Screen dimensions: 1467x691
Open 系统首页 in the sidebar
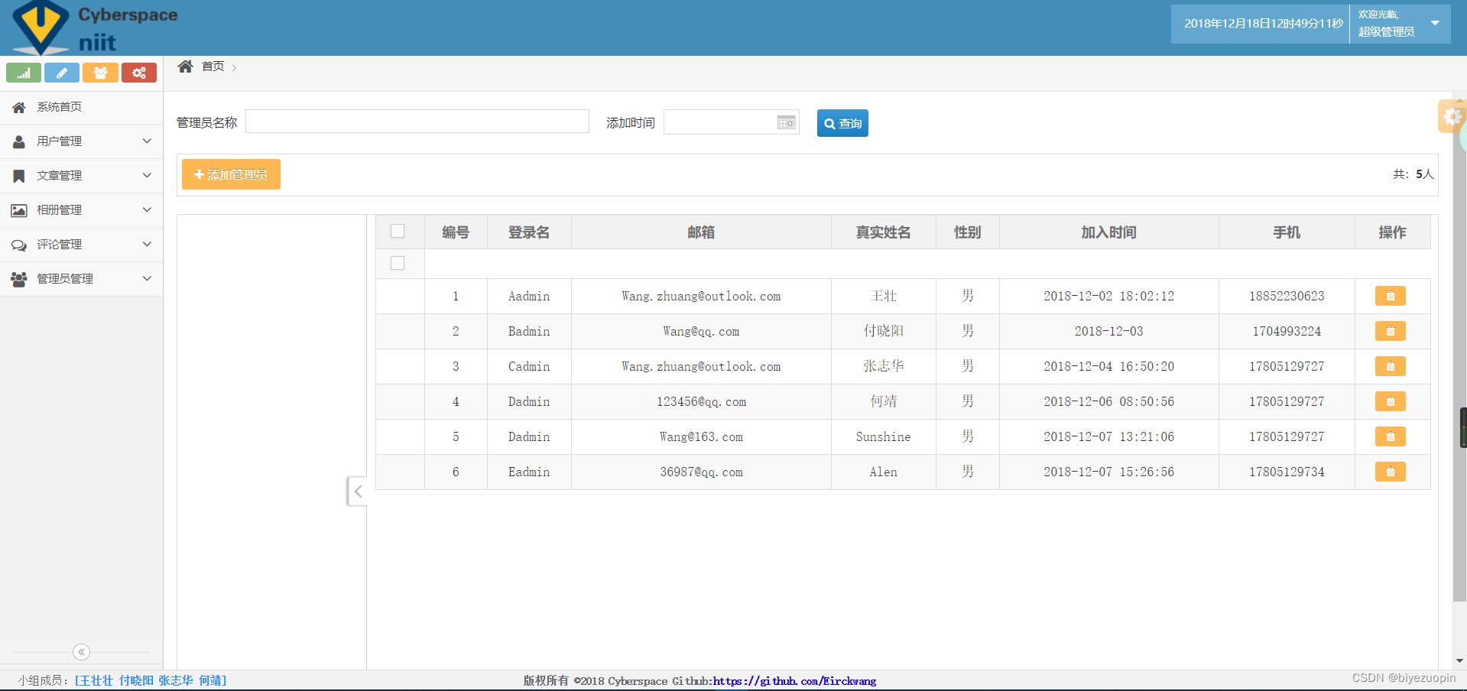tap(82, 107)
